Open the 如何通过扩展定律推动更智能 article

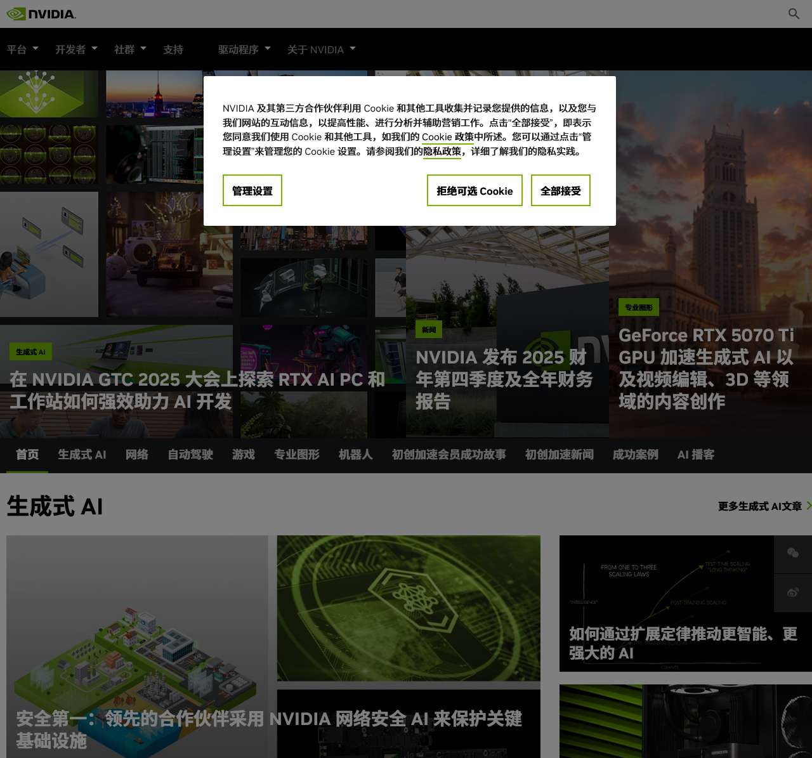click(683, 643)
